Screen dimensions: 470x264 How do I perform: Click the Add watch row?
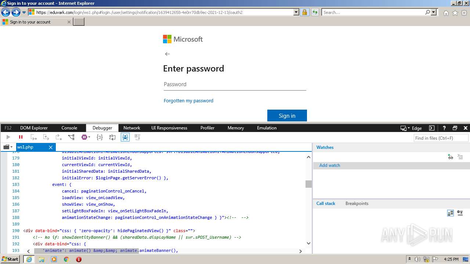click(x=391, y=165)
